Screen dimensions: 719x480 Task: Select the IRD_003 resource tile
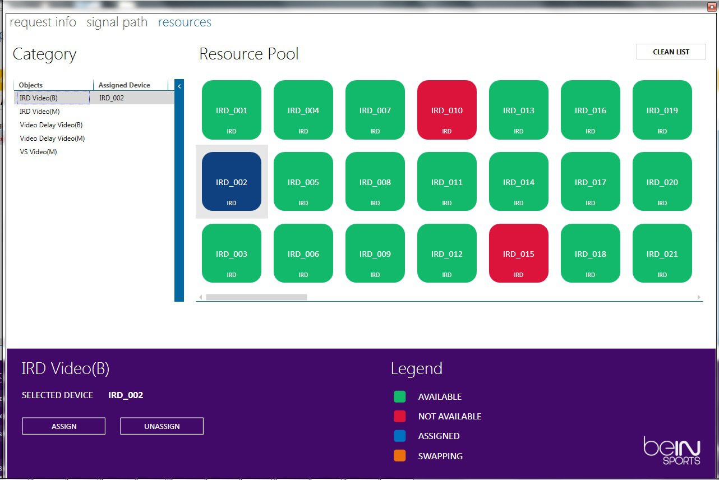click(232, 253)
